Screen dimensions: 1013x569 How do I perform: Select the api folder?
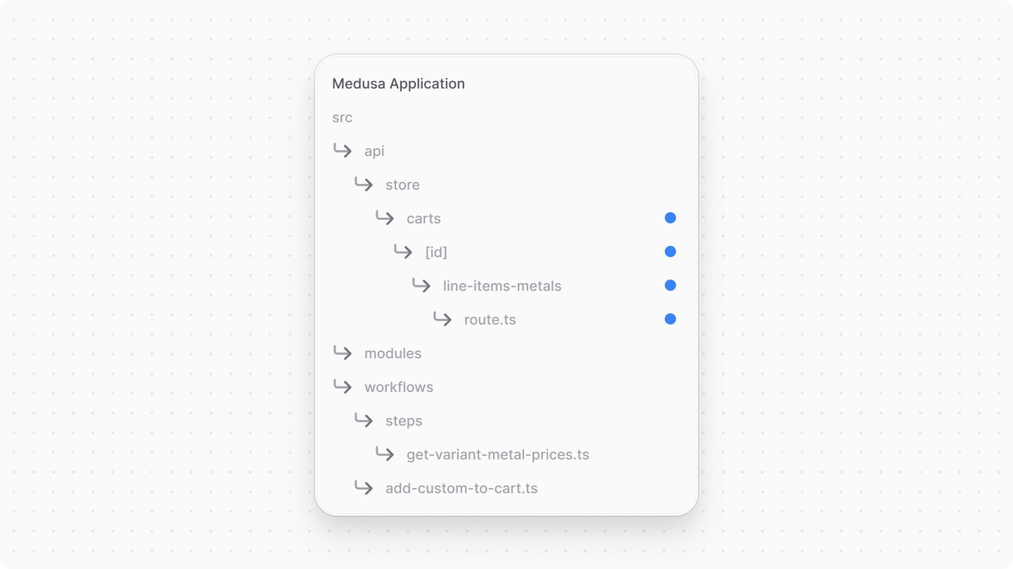click(x=374, y=152)
